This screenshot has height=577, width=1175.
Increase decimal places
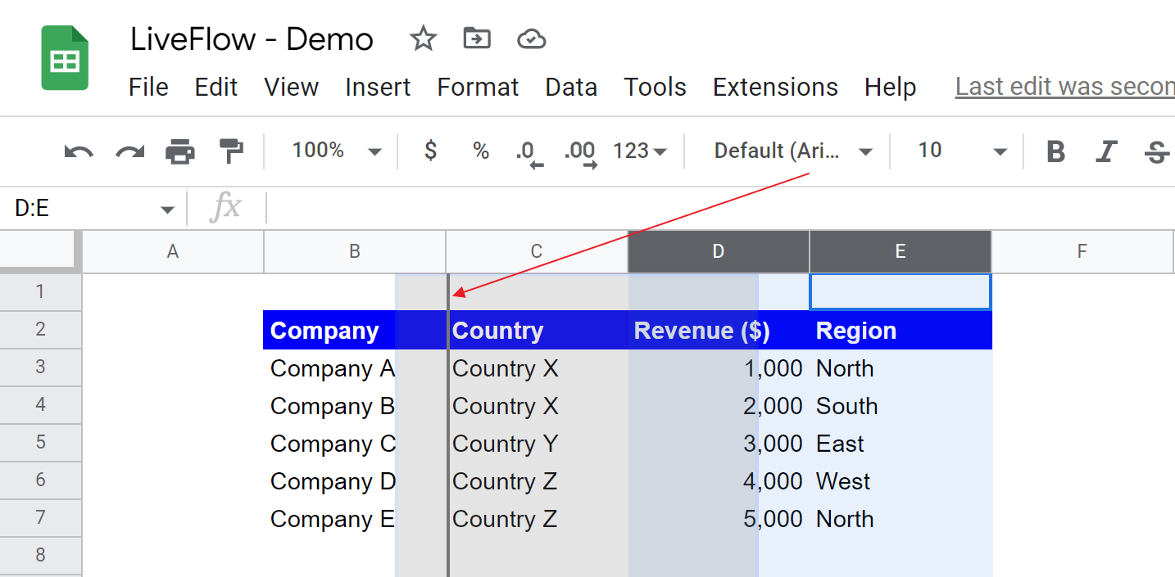pos(581,151)
